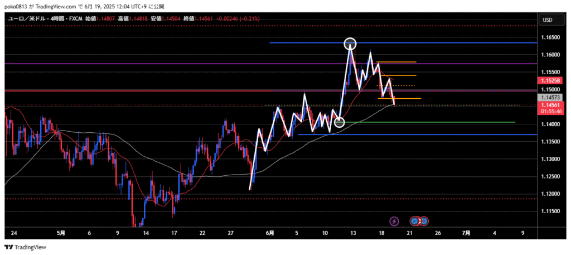
Task: Click the white circle marker at the swing low
Action: [339, 122]
